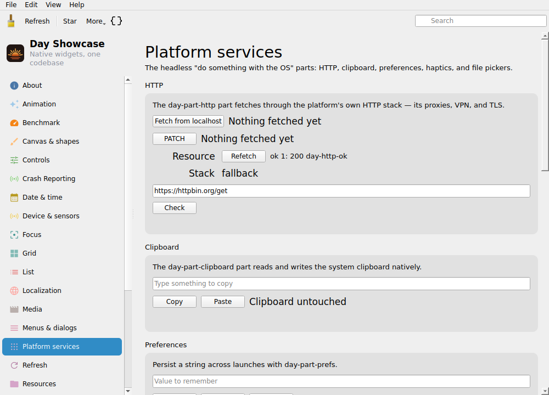Click the Day Showcase sunrise app logo
The width and height of the screenshot is (549, 395).
[15, 53]
